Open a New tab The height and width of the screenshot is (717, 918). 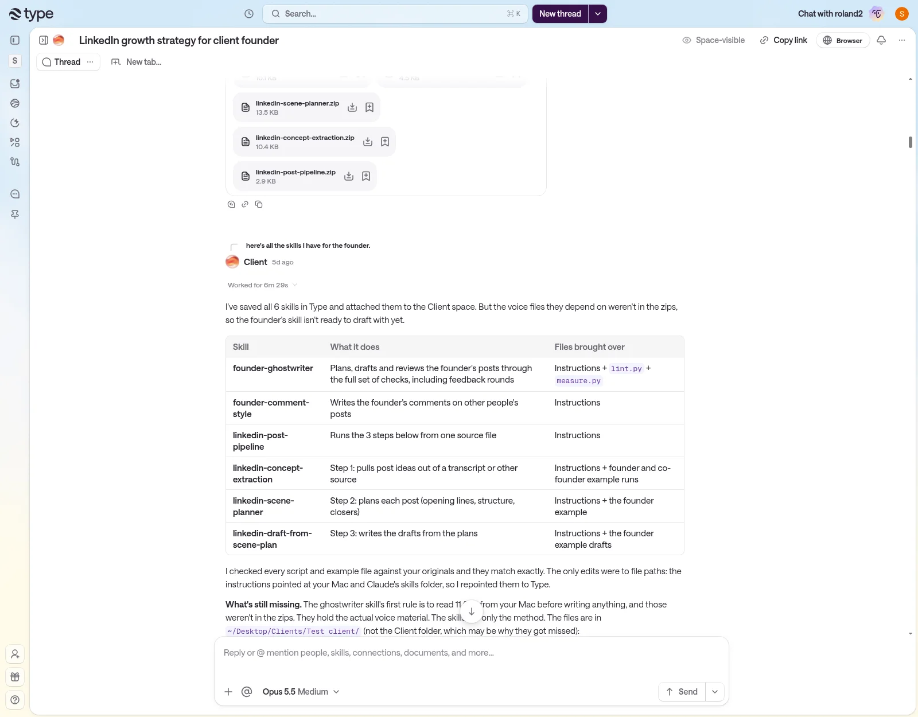pyautogui.click(x=137, y=62)
